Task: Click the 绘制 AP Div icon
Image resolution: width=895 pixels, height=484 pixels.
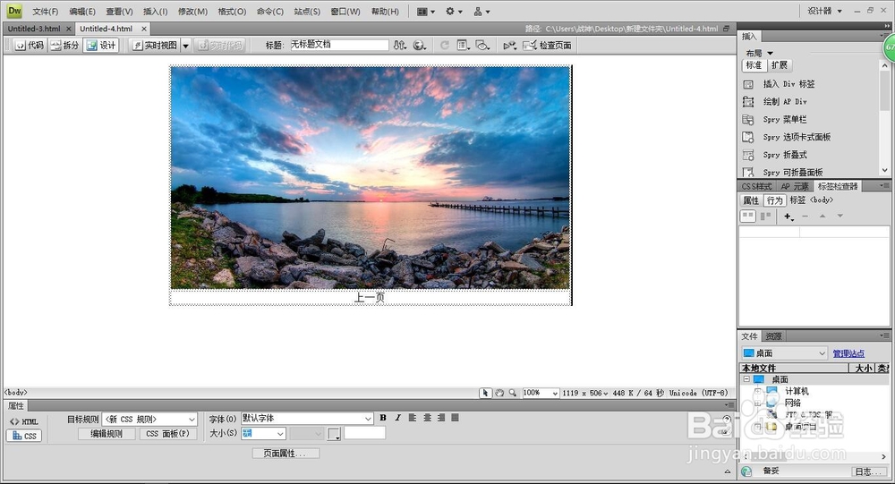Action: [748, 102]
